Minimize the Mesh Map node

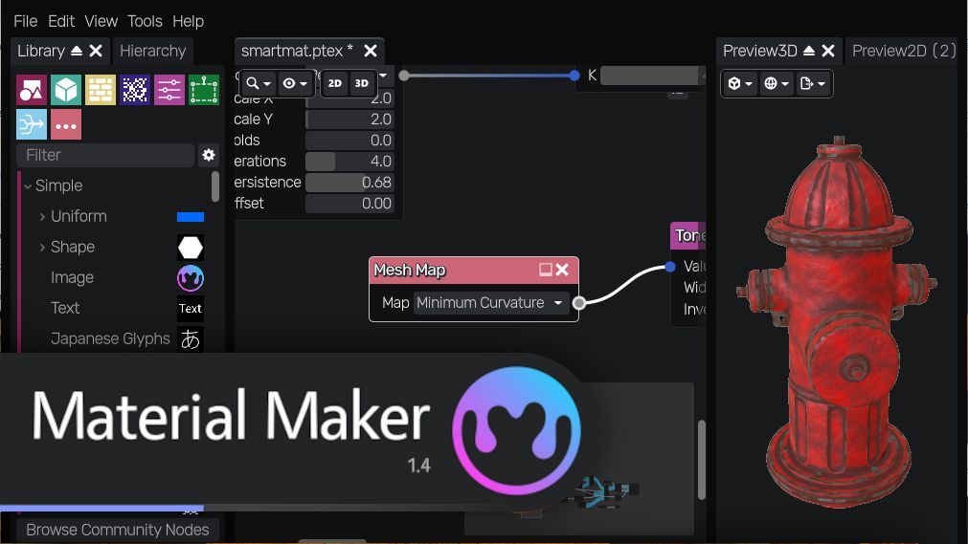(545, 270)
